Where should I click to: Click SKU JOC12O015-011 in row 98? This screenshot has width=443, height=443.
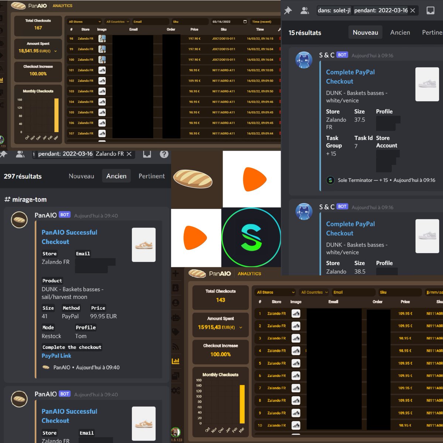coord(224,39)
